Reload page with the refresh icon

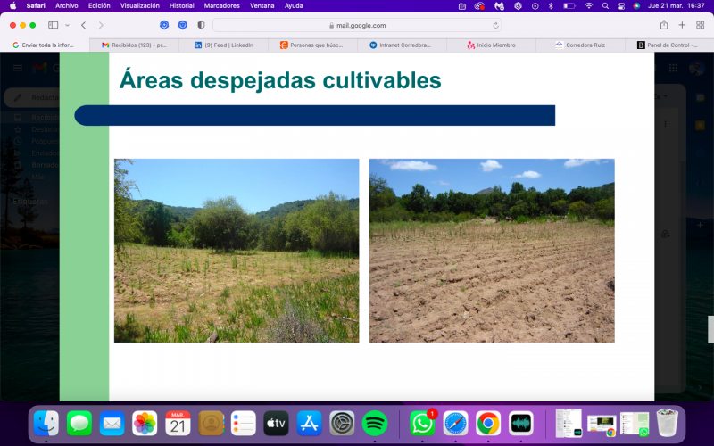click(495, 26)
